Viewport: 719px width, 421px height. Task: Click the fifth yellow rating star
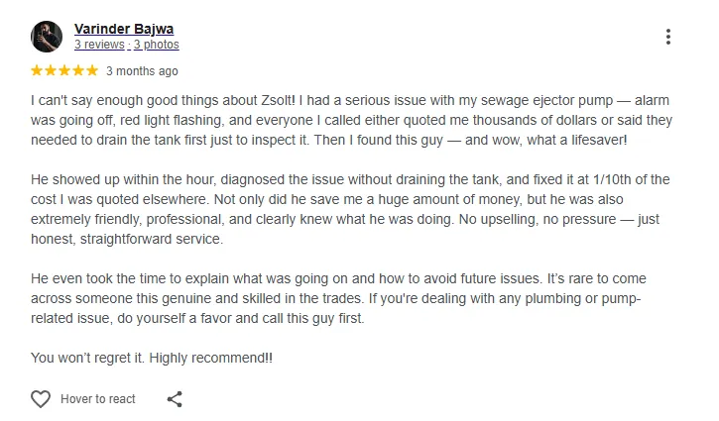92,70
